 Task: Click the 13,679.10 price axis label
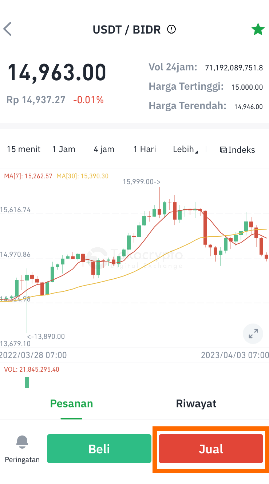16,344
